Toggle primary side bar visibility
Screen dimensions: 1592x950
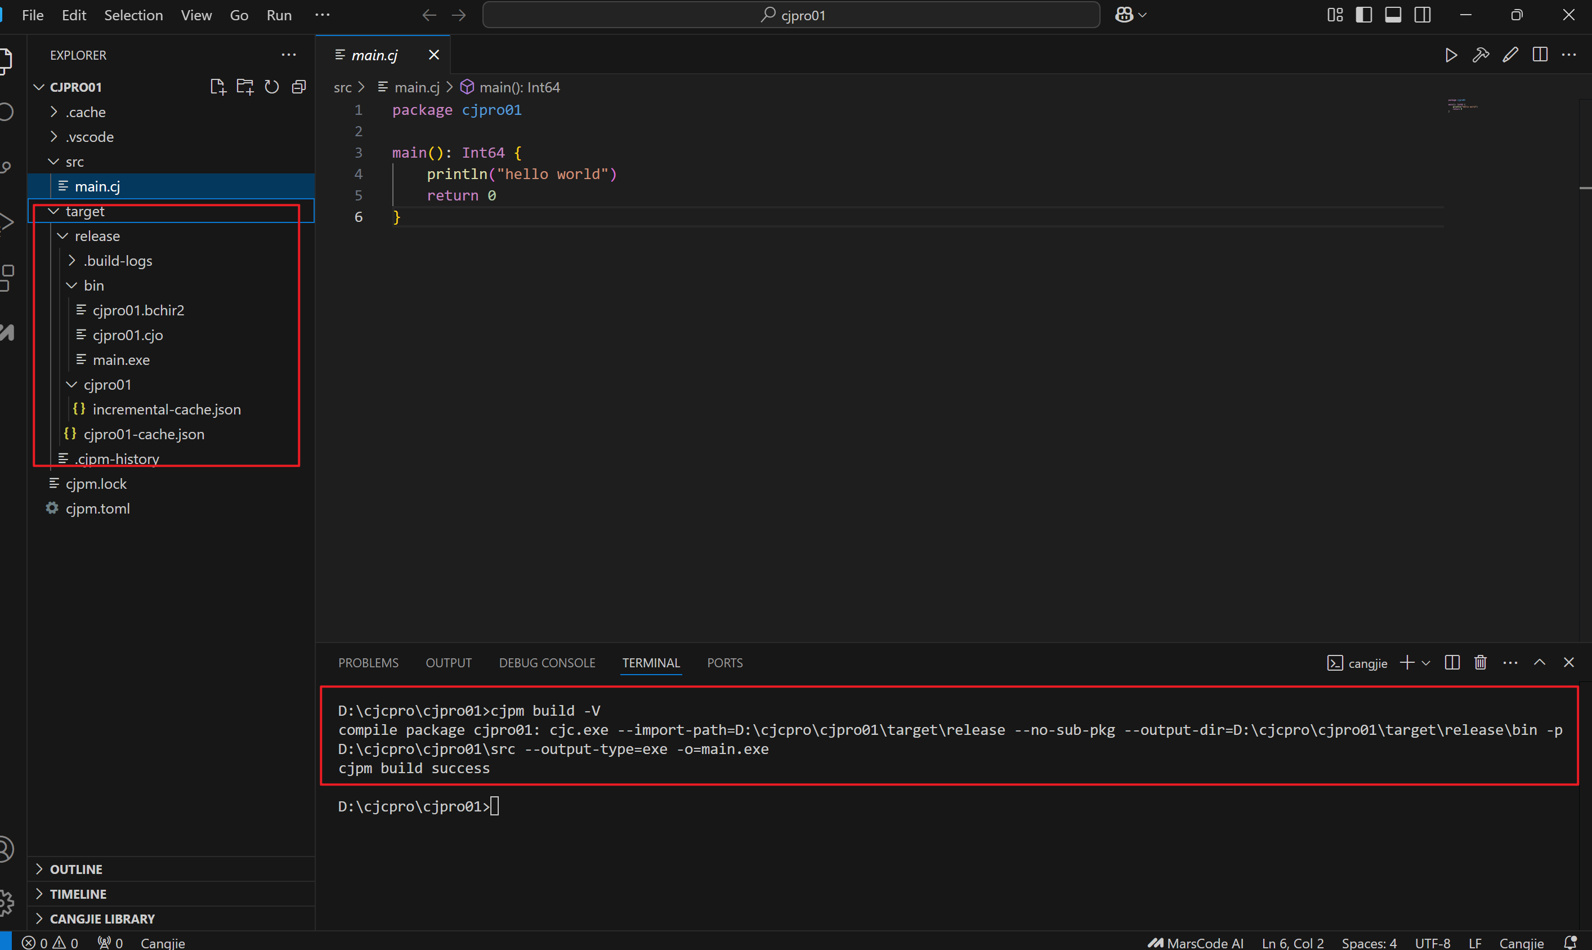click(x=1364, y=15)
